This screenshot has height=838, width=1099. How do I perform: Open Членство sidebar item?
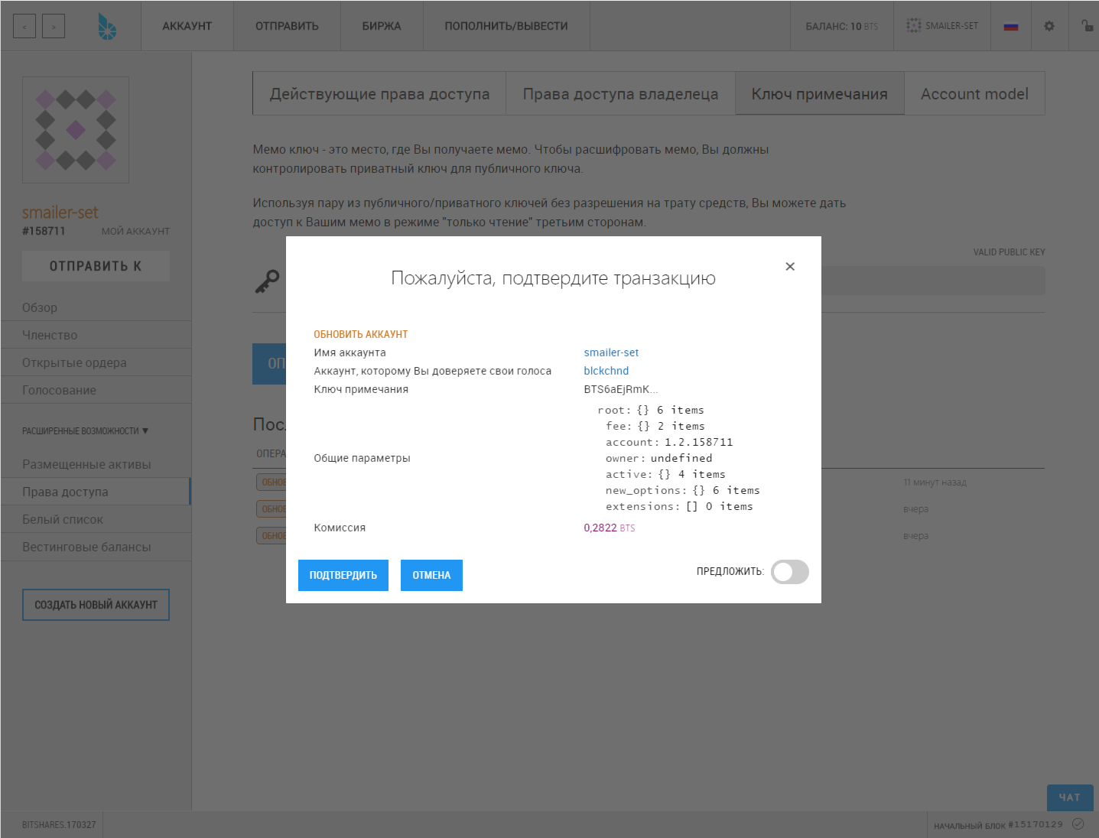pyautogui.click(x=96, y=335)
